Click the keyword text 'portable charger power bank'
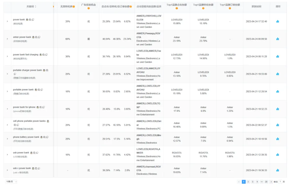This screenshot has height=188, width=291. pos(27,70)
